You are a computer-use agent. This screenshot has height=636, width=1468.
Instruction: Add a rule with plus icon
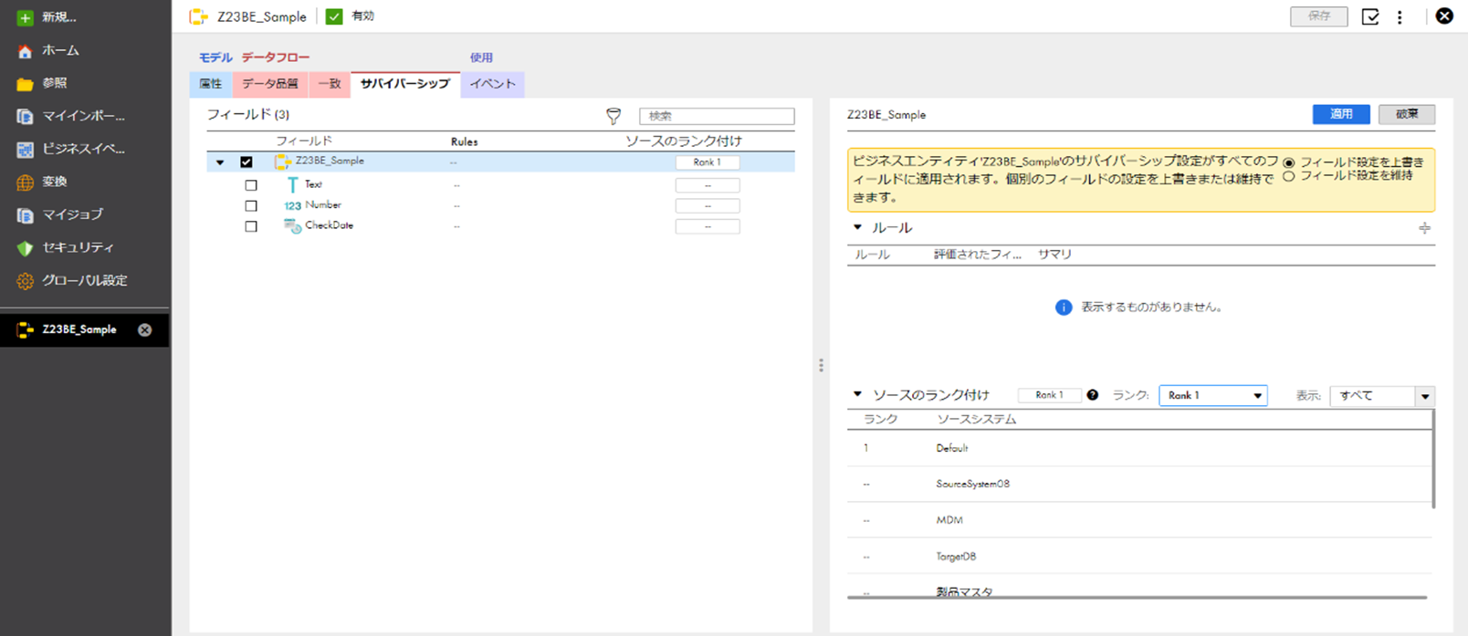coord(1424,228)
